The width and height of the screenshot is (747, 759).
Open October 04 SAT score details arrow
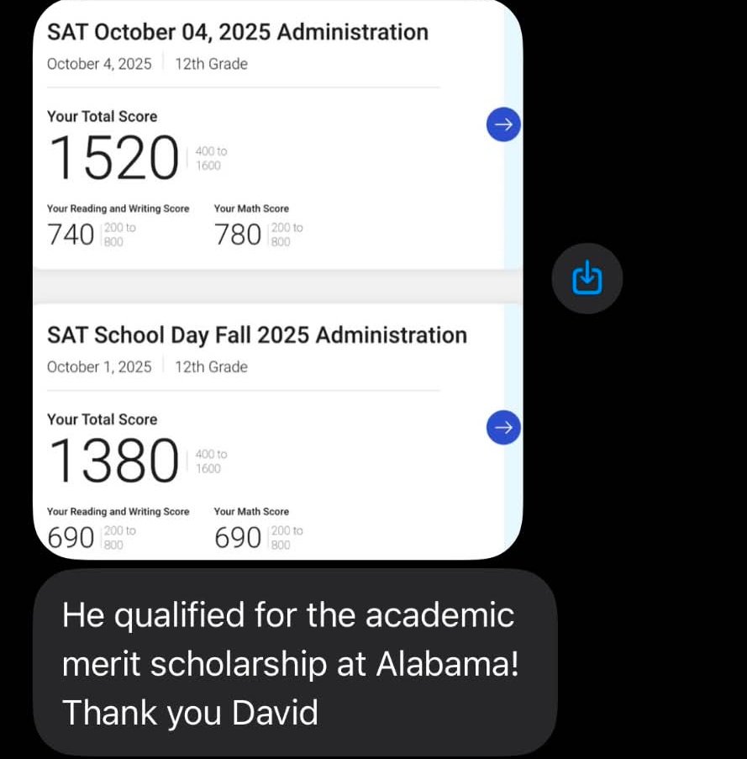503,124
